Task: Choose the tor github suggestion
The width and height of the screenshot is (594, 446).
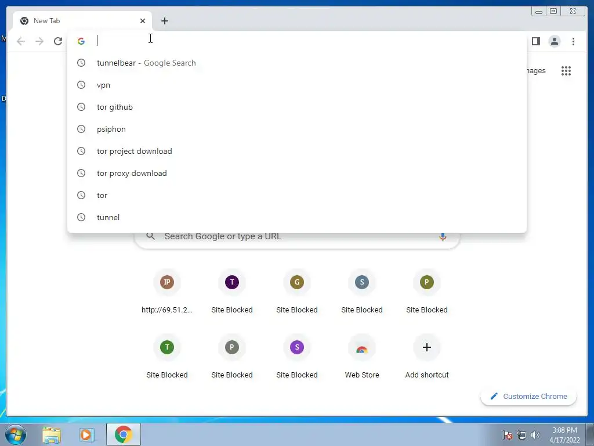Action: click(296, 107)
